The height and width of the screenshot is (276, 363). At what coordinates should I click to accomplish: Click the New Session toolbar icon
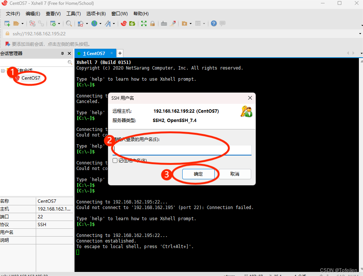pos(7,23)
